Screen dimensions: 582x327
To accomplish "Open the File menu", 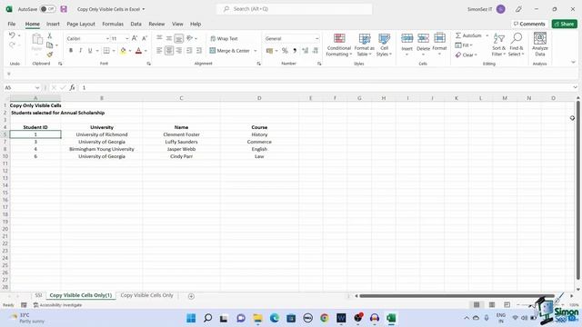I will [12, 25].
